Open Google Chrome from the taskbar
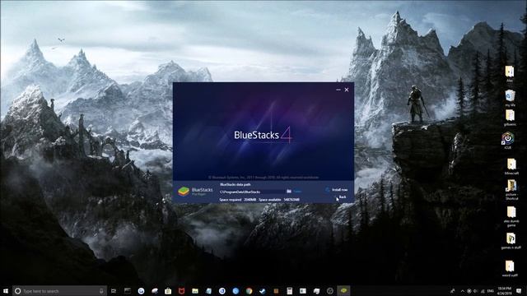Image resolution: width=527 pixels, height=296 pixels. (249, 291)
